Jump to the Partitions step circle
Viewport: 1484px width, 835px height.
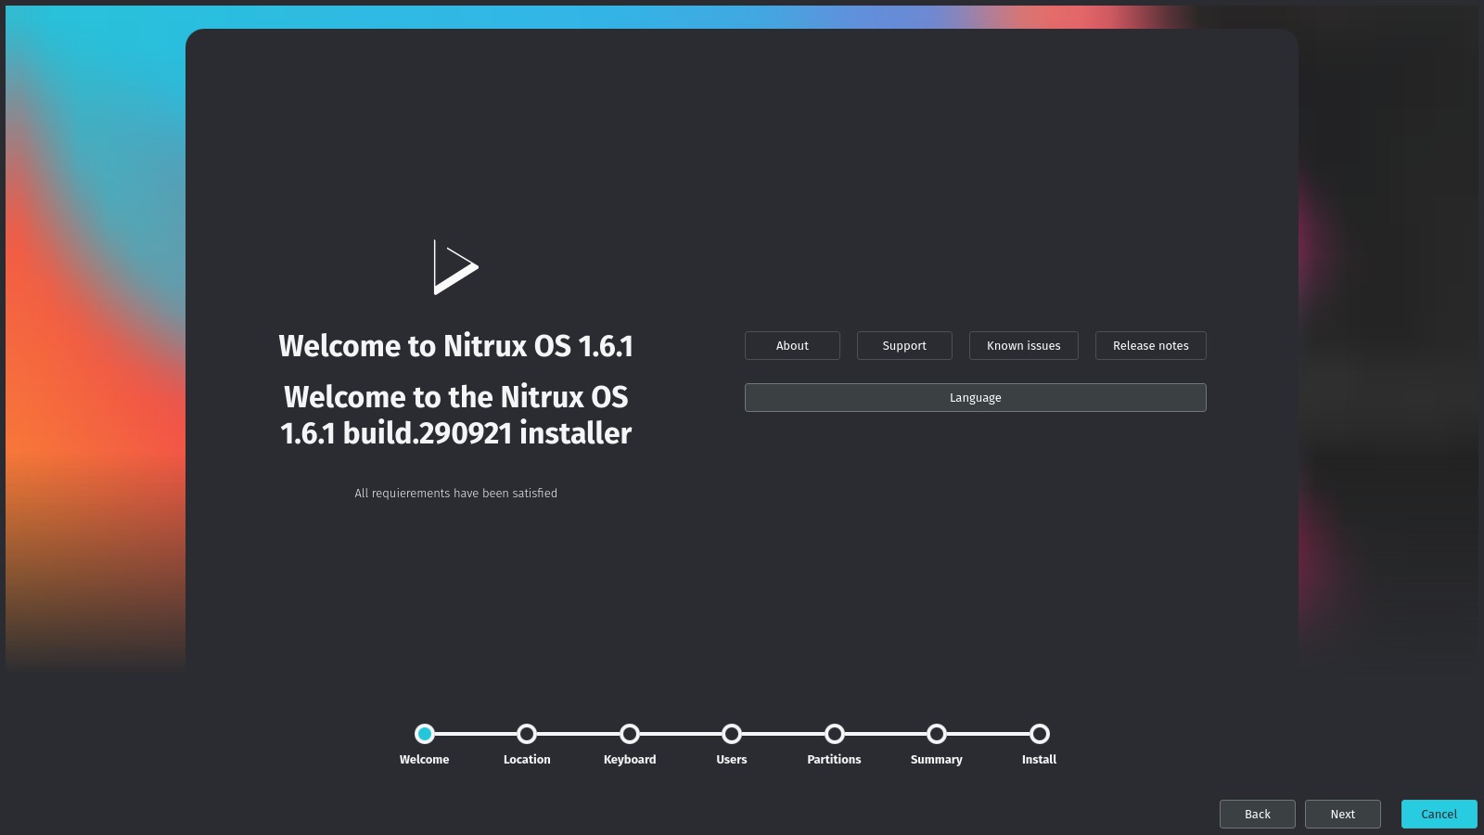point(835,734)
